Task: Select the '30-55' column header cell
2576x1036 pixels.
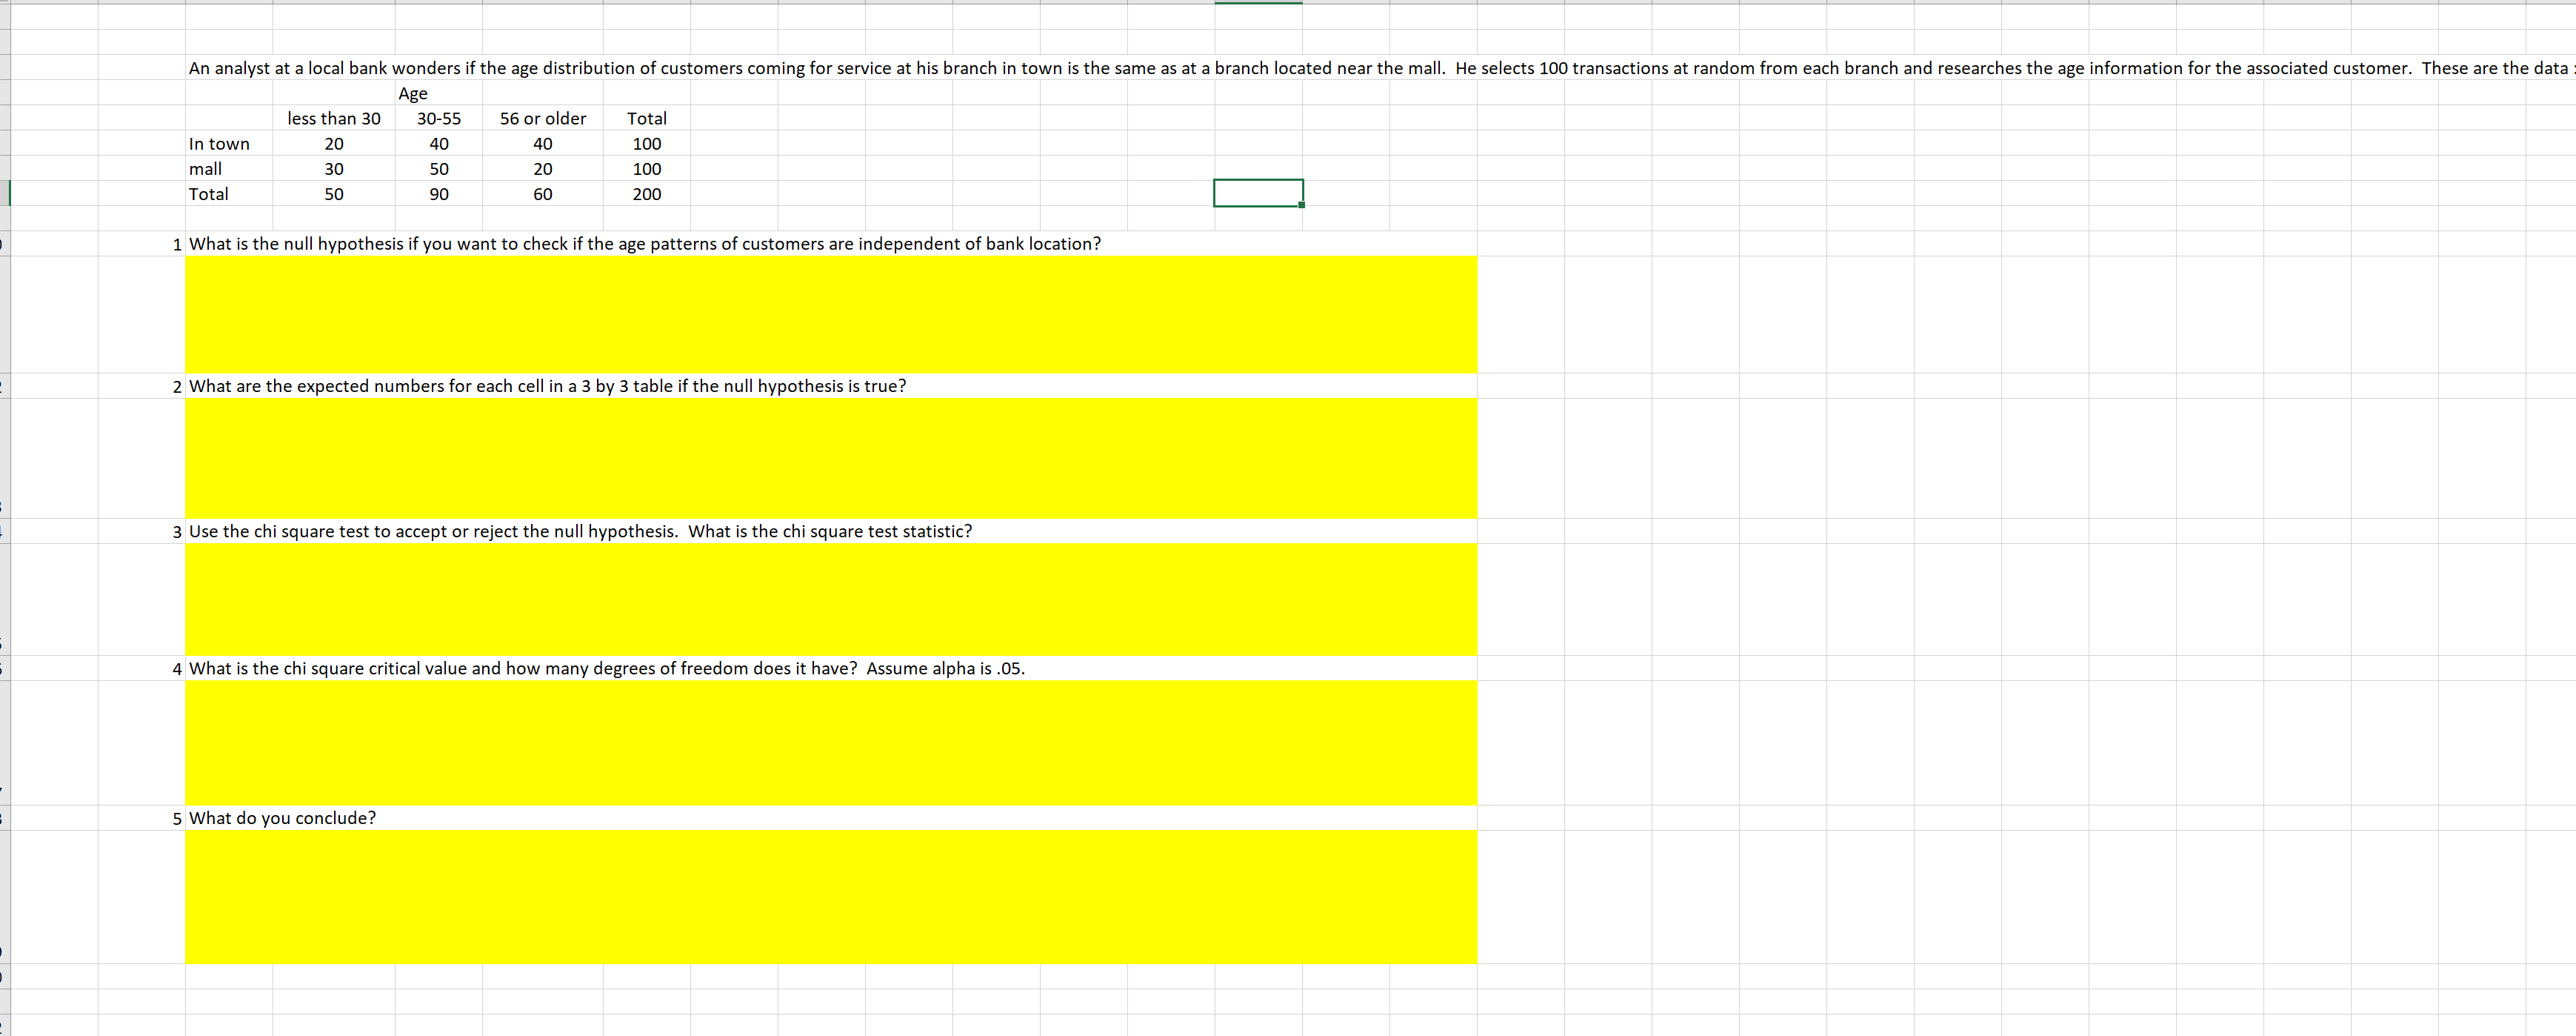Action: [439, 118]
